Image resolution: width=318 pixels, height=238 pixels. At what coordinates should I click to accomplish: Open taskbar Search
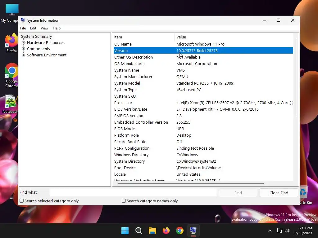[x=139, y=231]
